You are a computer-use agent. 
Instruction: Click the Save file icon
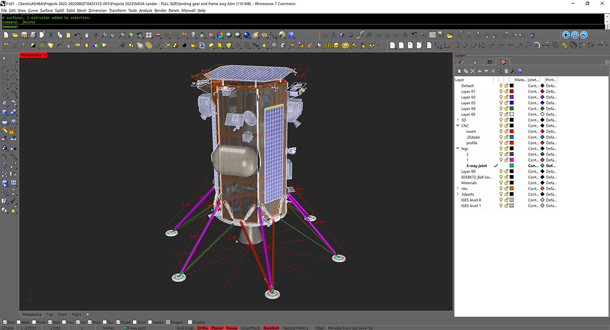[x=24, y=35]
